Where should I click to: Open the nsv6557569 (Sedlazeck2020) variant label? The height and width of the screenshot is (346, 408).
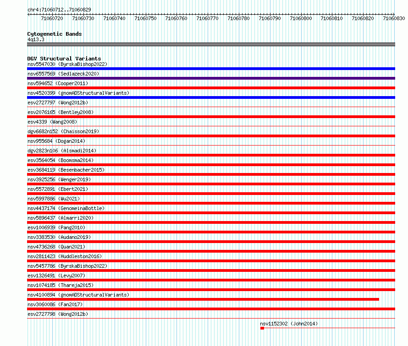63,74
